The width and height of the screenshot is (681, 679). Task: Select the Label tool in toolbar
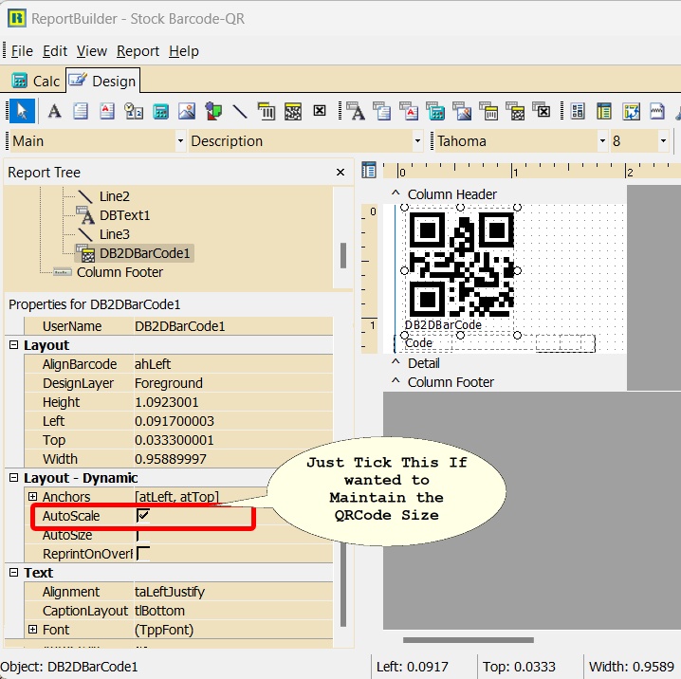(x=54, y=111)
